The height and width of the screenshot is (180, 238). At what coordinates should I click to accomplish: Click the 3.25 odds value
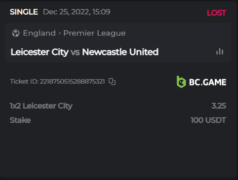point(219,106)
